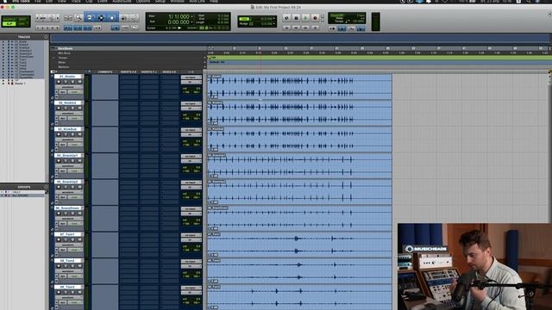Click the 06_SnareDown track name button
552x310 pixels.
pos(68,208)
